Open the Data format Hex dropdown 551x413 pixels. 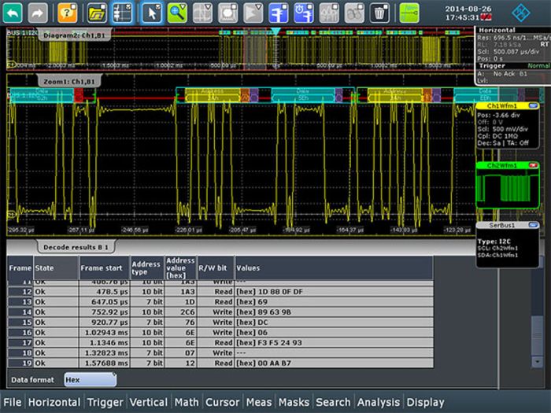(91, 380)
